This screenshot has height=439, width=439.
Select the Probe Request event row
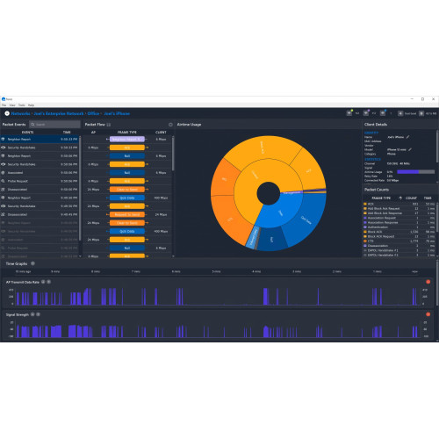tap(40, 181)
